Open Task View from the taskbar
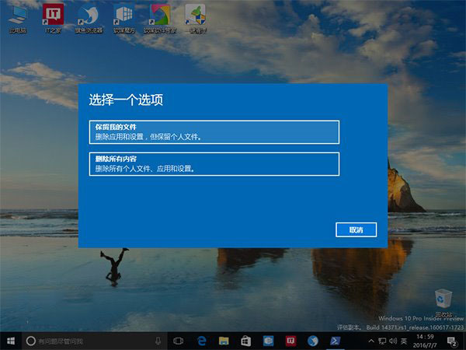466x350 pixels. coord(178,341)
